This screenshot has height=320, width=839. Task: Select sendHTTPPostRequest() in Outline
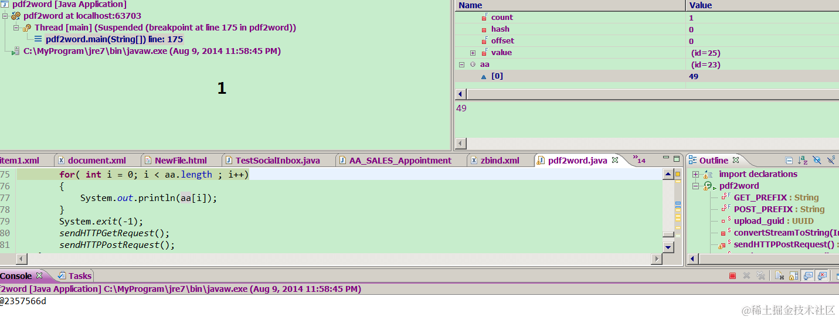pos(786,244)
